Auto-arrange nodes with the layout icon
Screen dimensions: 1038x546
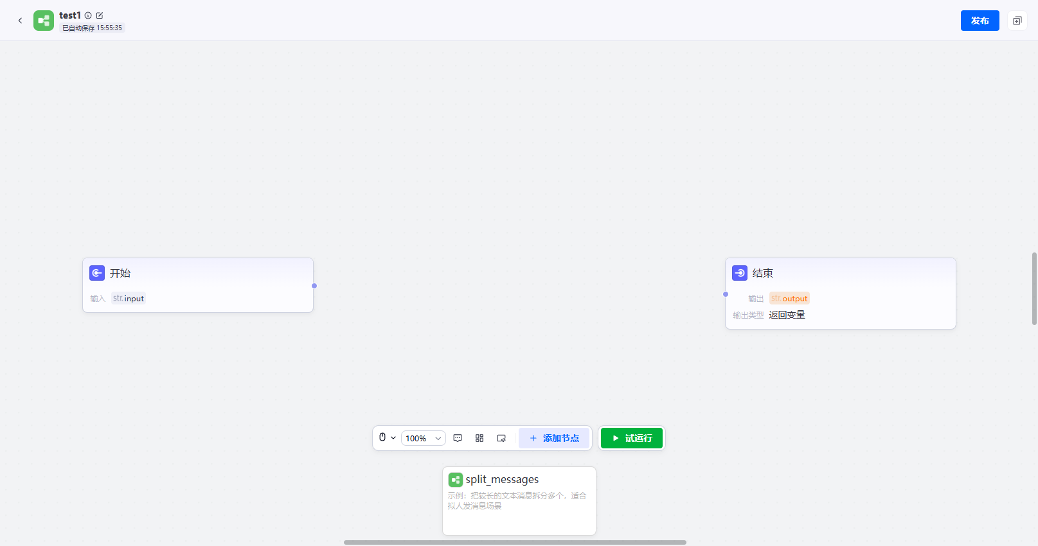(479, 438)
